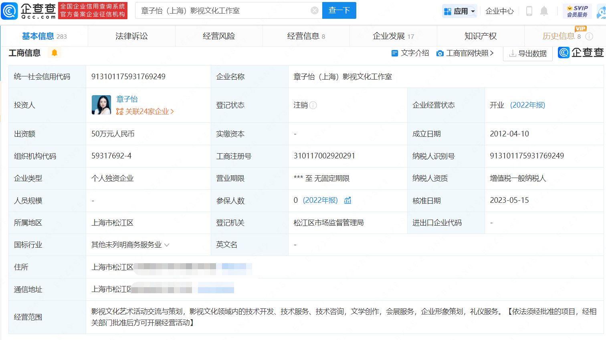Switch to the 企业发展 tab
Screen dimensions: 606x340
click(393, 36)
